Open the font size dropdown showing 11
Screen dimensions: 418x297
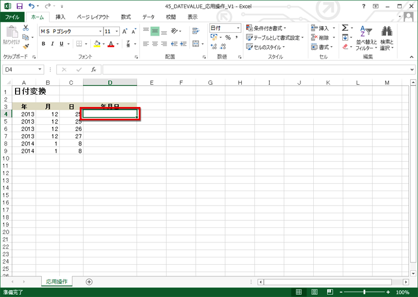coord(117,31)
